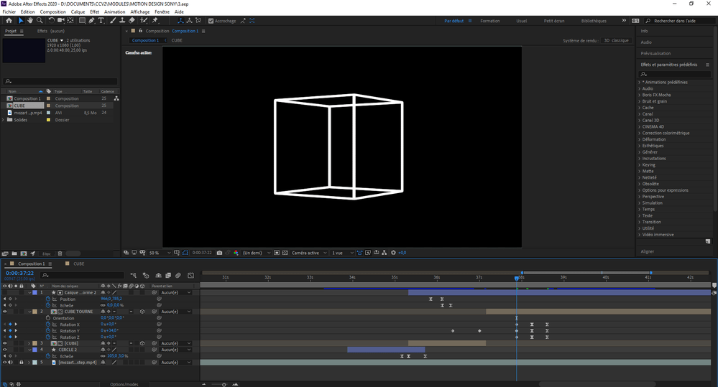Select the Zoom magnifier tool

40,21
